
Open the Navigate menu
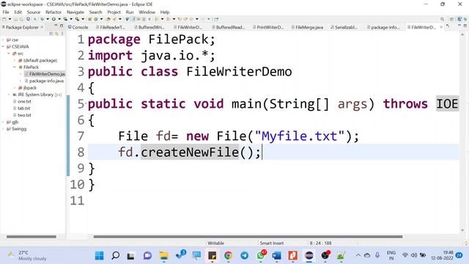click(x=75, y=12)
